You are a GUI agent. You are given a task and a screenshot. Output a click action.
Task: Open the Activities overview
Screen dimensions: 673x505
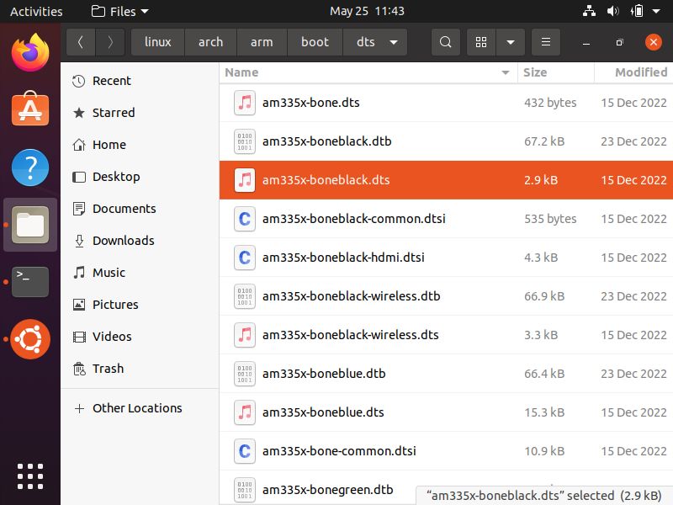pos(36,11)
